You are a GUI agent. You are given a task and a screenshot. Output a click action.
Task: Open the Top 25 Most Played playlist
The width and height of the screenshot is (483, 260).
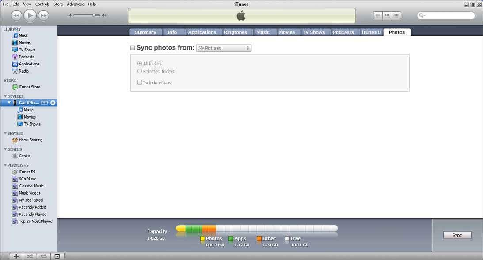pyautogui.click(x=35, y=221)
